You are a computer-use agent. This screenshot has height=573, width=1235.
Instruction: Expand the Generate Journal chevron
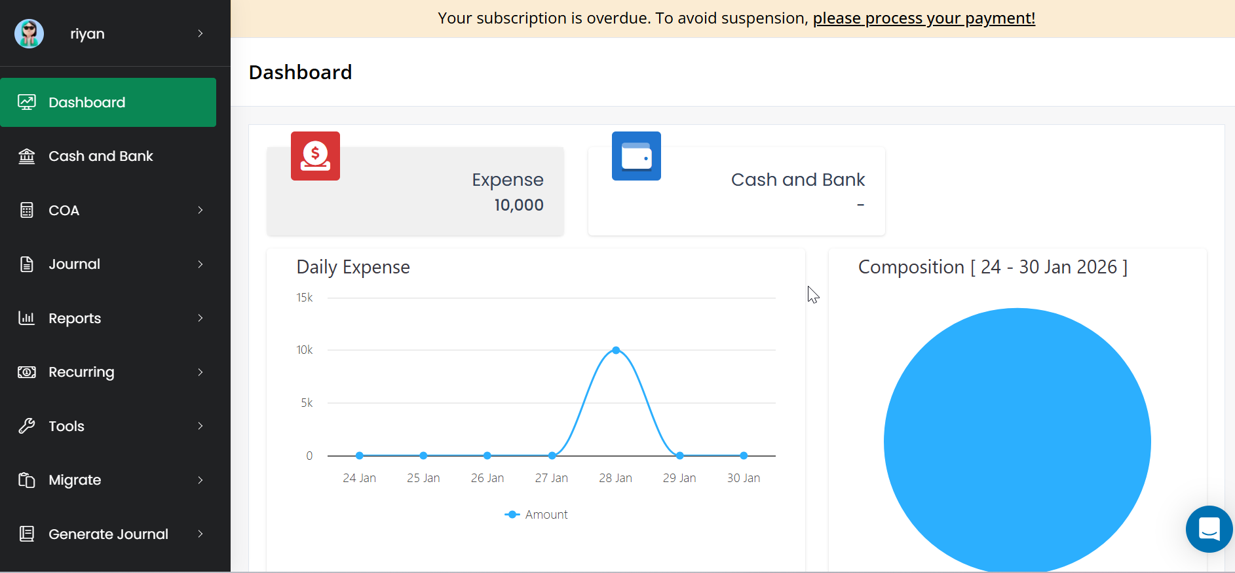coord(200,534)
